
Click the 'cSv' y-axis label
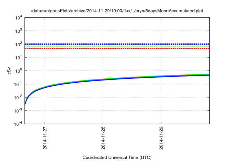click(x=9, y=71)
